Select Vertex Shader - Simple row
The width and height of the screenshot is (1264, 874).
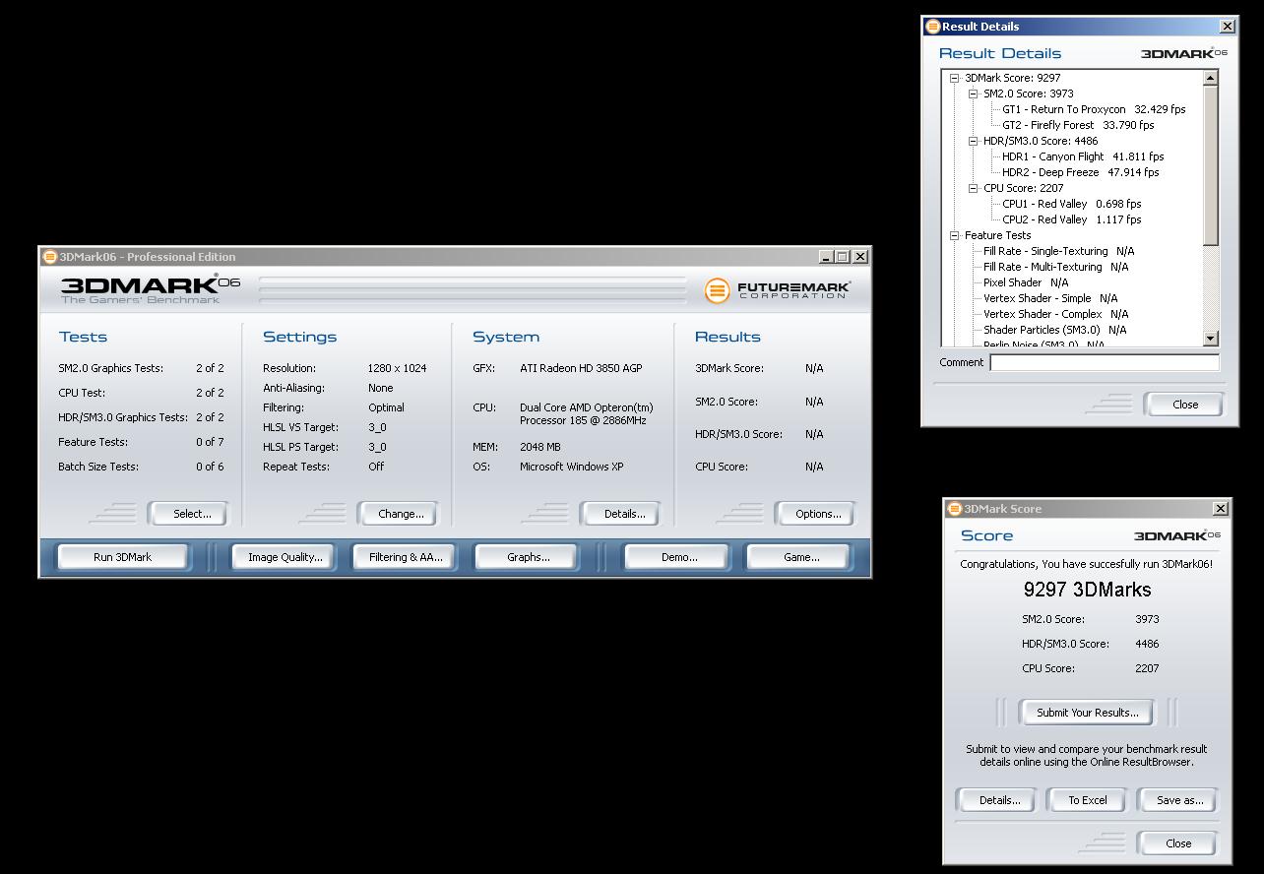coord(1049,298)
